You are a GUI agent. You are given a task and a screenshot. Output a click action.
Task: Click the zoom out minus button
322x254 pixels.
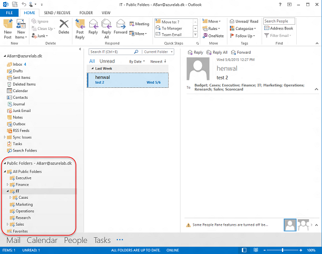coord(265,250)
